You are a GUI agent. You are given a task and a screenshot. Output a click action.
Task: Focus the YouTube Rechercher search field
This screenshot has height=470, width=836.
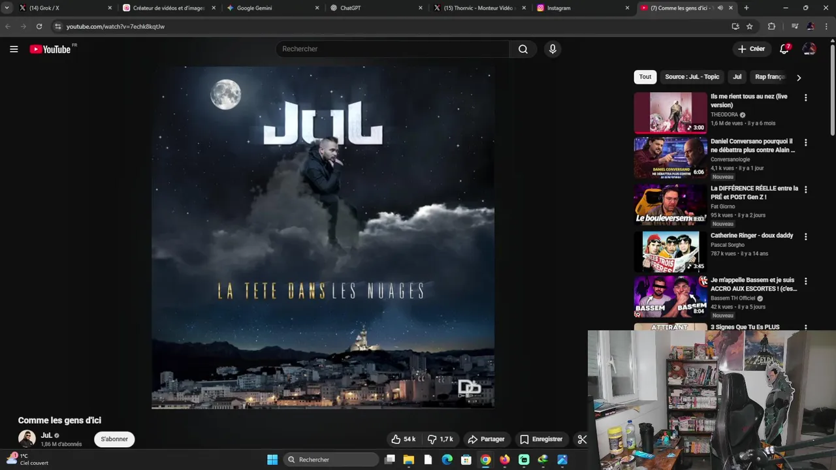click(x=393, y=49)
